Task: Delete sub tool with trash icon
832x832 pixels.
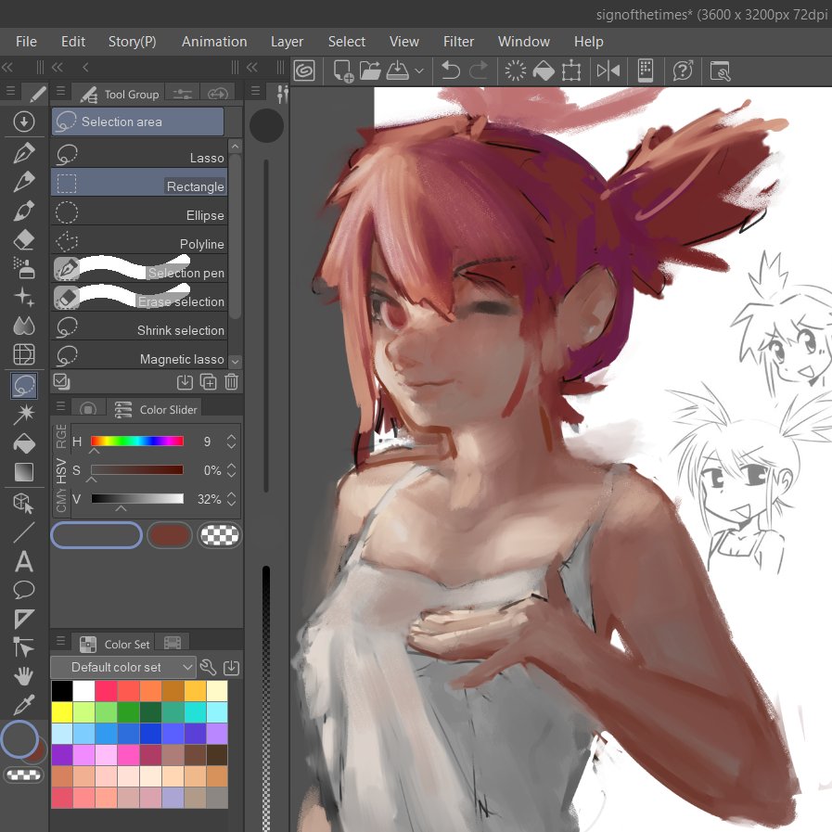Action: (231, 381)
